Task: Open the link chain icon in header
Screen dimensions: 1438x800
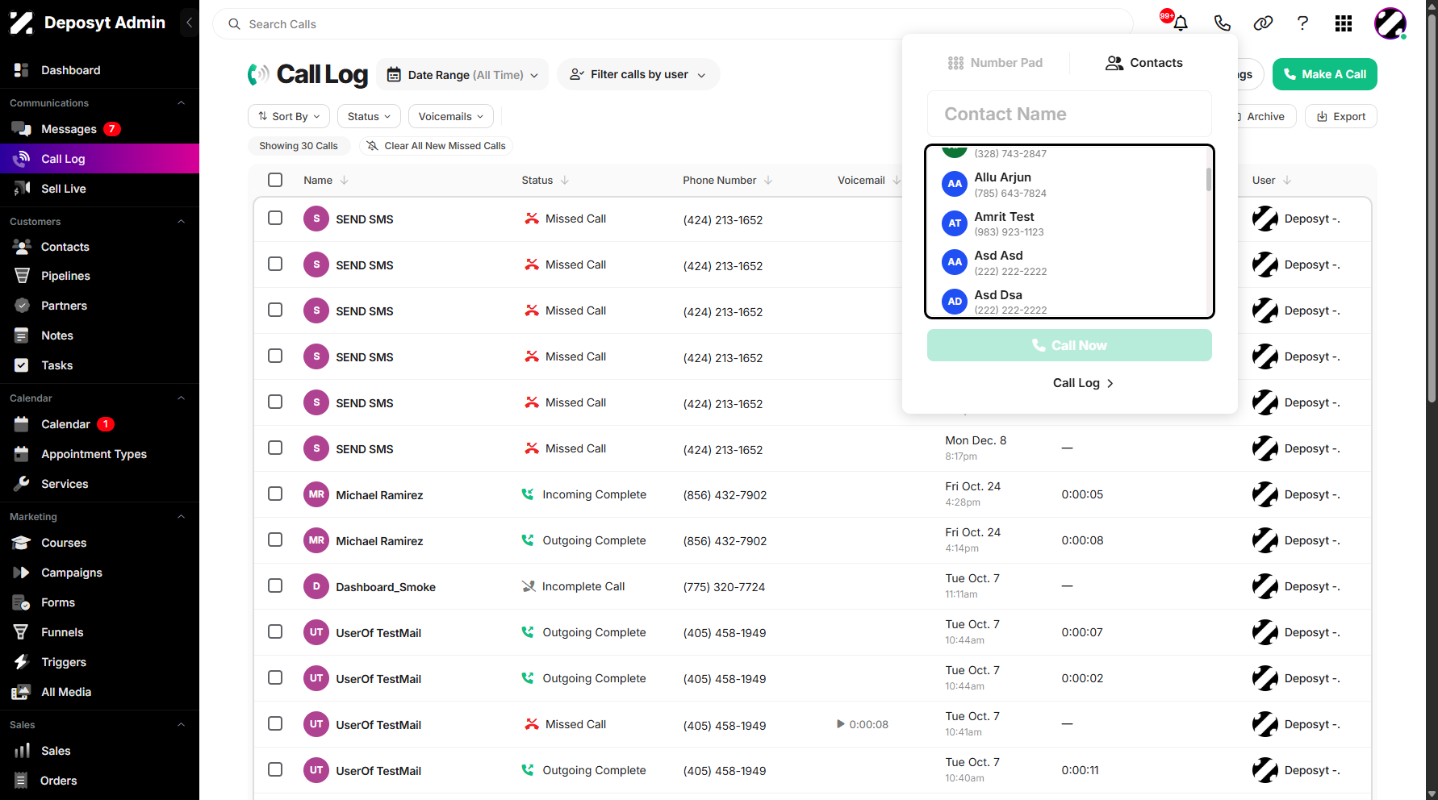Action: pos(1263,23)
